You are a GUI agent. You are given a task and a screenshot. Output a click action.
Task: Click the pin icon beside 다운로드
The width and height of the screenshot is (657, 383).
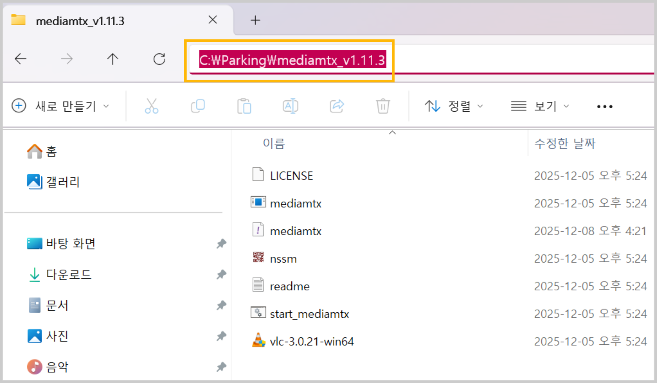coord(221,274)
